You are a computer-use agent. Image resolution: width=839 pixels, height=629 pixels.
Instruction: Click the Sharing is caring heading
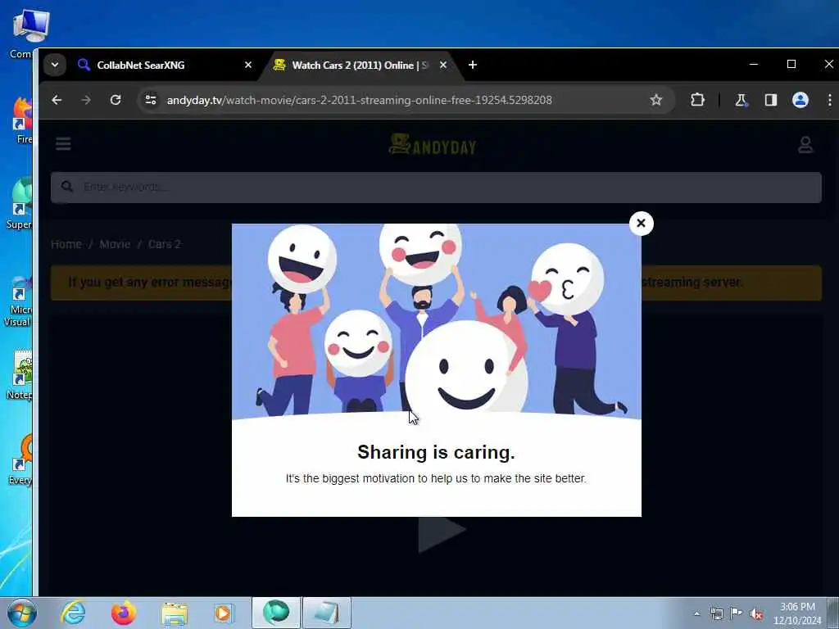[436, 452]
